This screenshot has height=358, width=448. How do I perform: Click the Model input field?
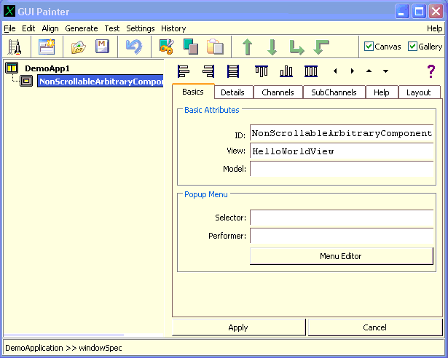342,169
